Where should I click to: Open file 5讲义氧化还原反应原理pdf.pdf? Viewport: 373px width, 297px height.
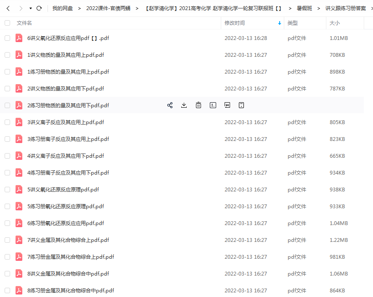tap(63, 189)
